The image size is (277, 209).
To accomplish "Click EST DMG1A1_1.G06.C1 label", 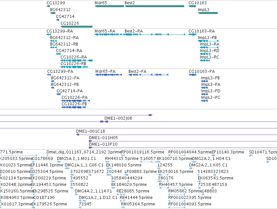I will click(x=84, y=165).
